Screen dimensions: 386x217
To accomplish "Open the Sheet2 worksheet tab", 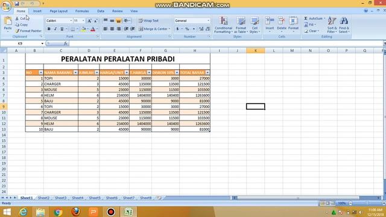I will point(43,198).
